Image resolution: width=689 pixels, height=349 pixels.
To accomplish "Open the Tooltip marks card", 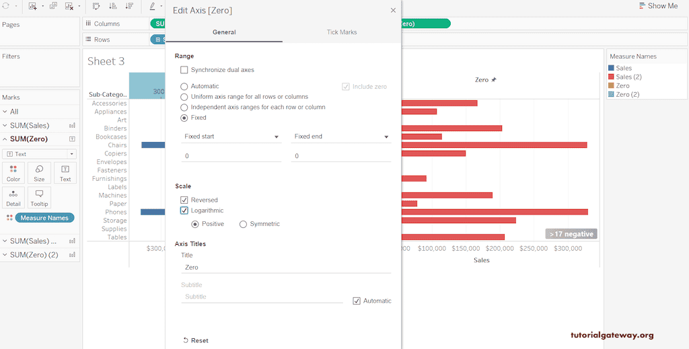I will (x=39, y=197).
